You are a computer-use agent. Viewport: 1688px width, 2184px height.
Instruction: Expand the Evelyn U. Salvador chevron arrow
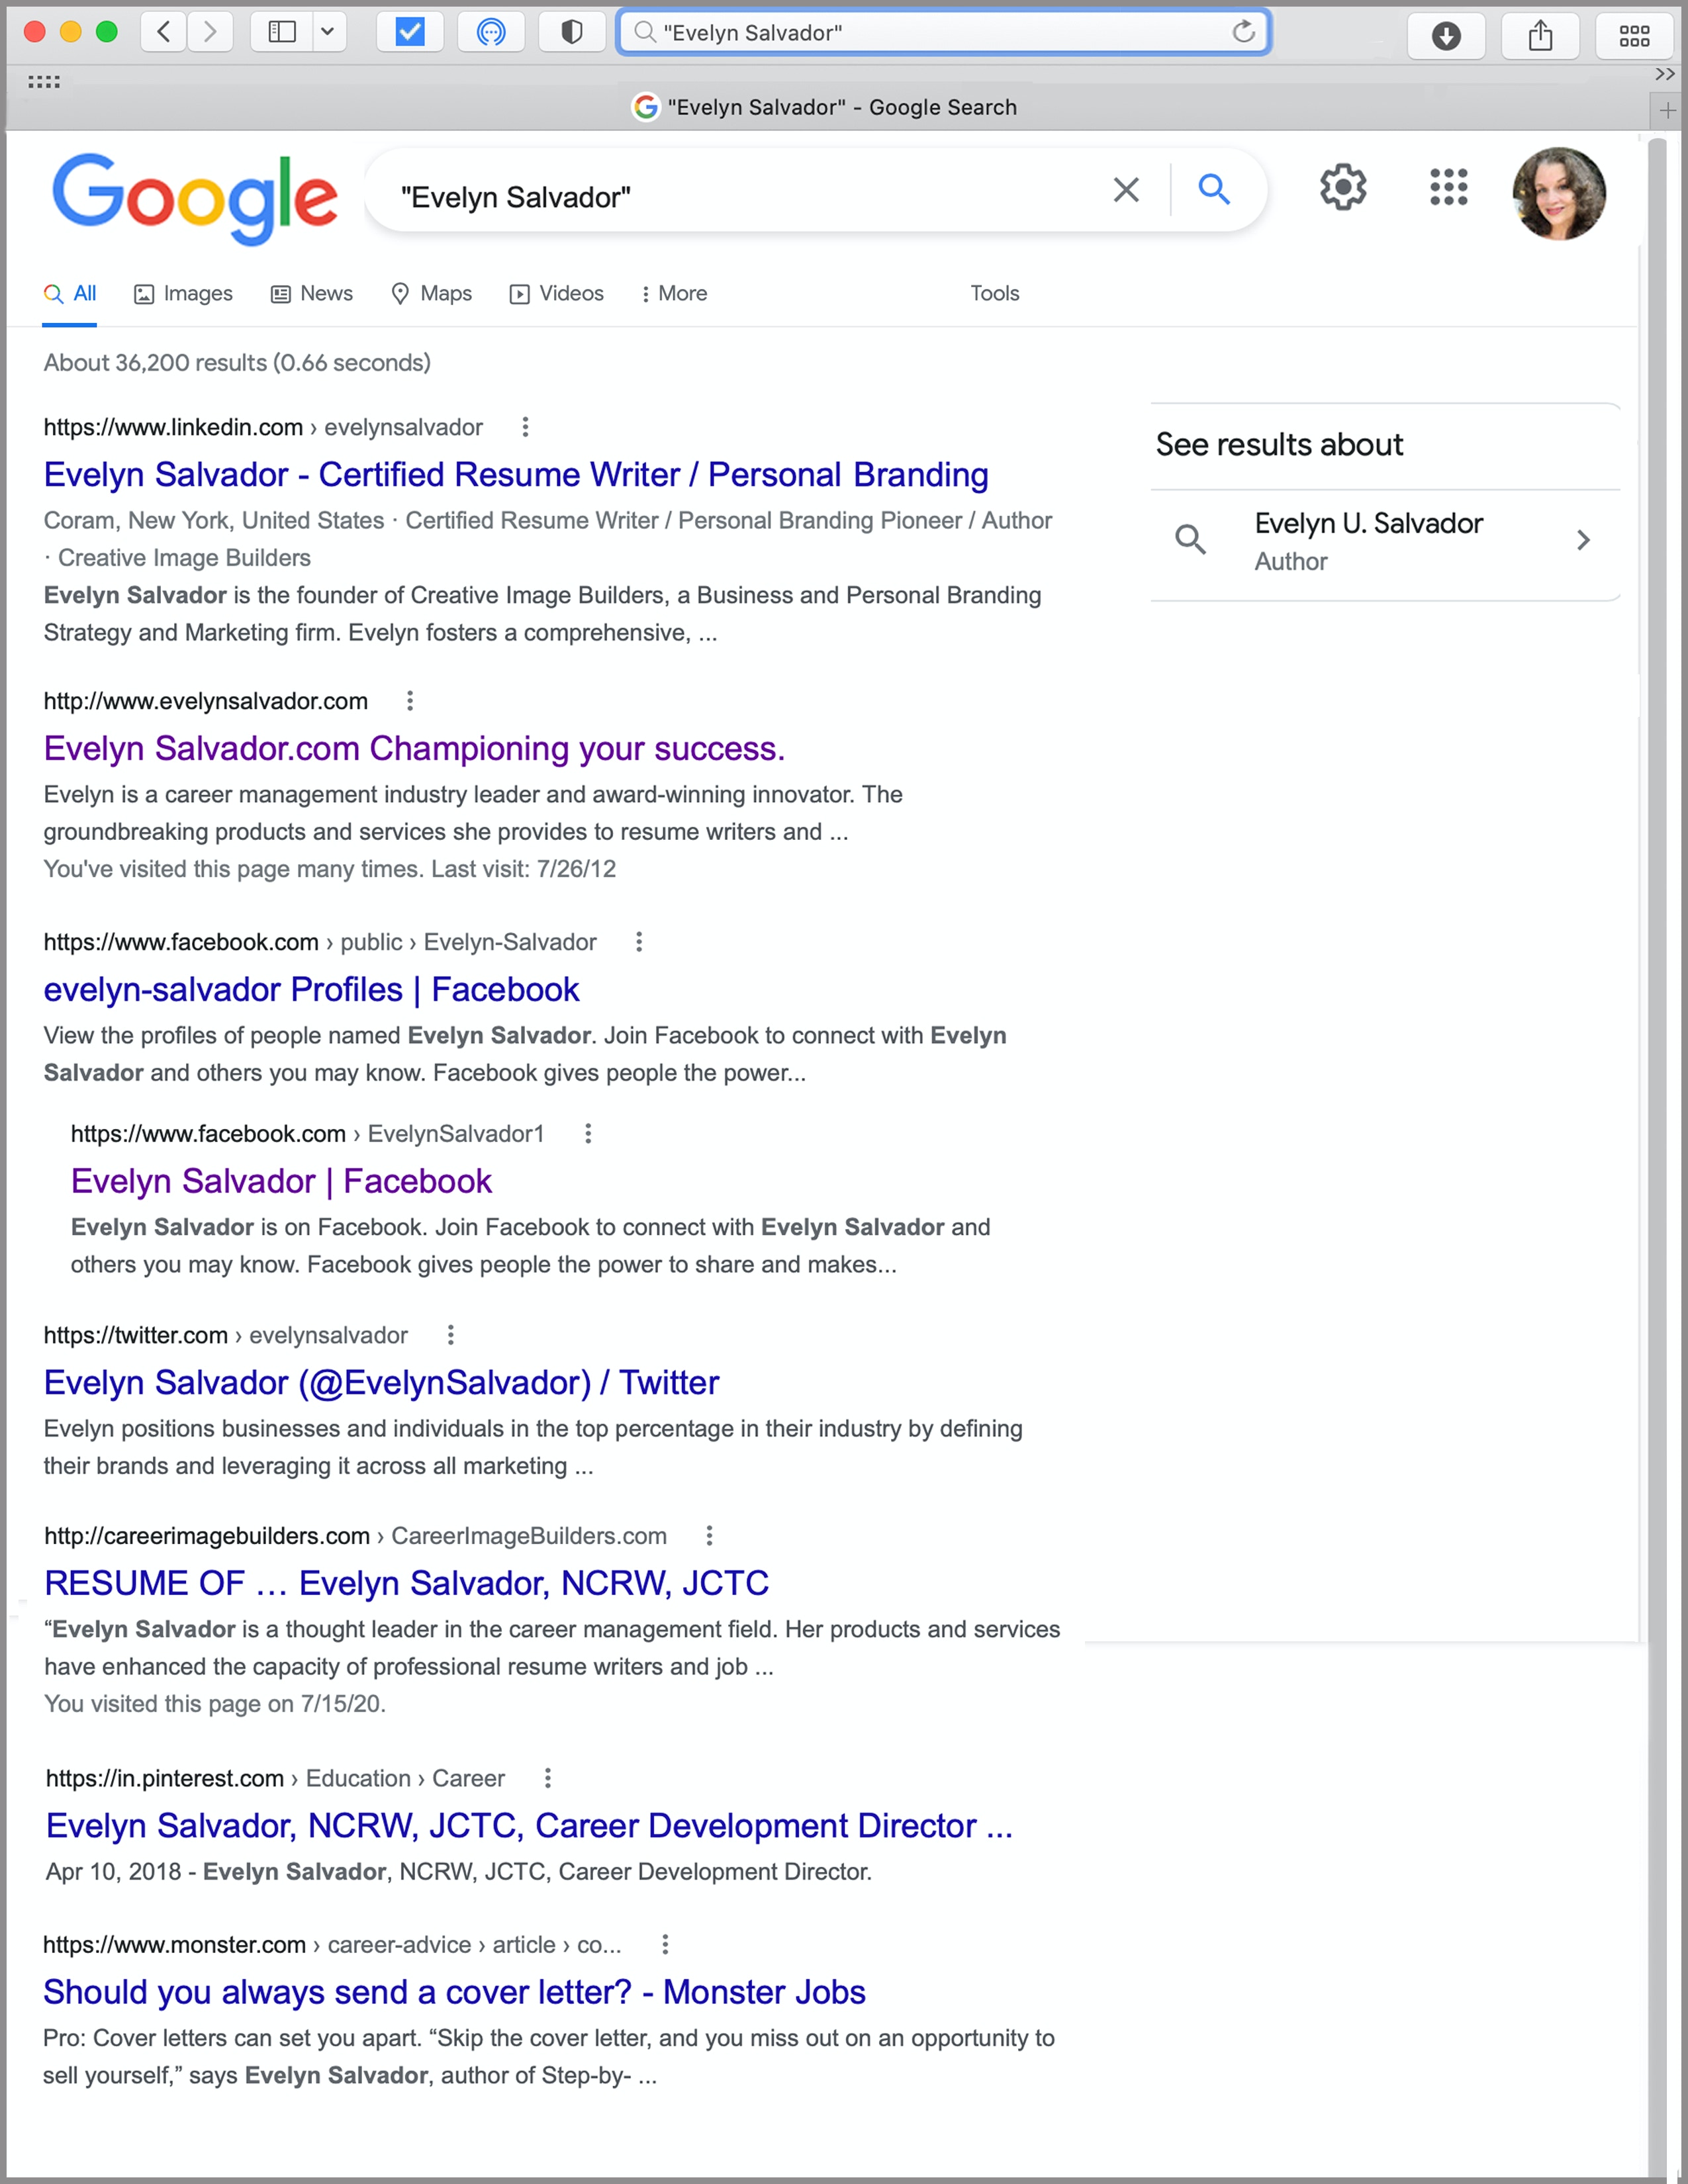(x=1583, y=540)
